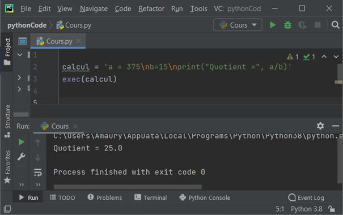Expand more actions under the soft-wrap icon

tap(38, 184)
